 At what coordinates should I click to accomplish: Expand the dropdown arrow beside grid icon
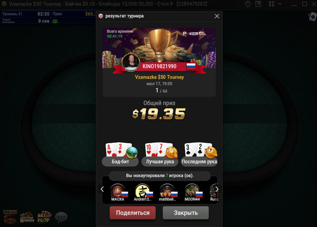click(x=280, y=4)
